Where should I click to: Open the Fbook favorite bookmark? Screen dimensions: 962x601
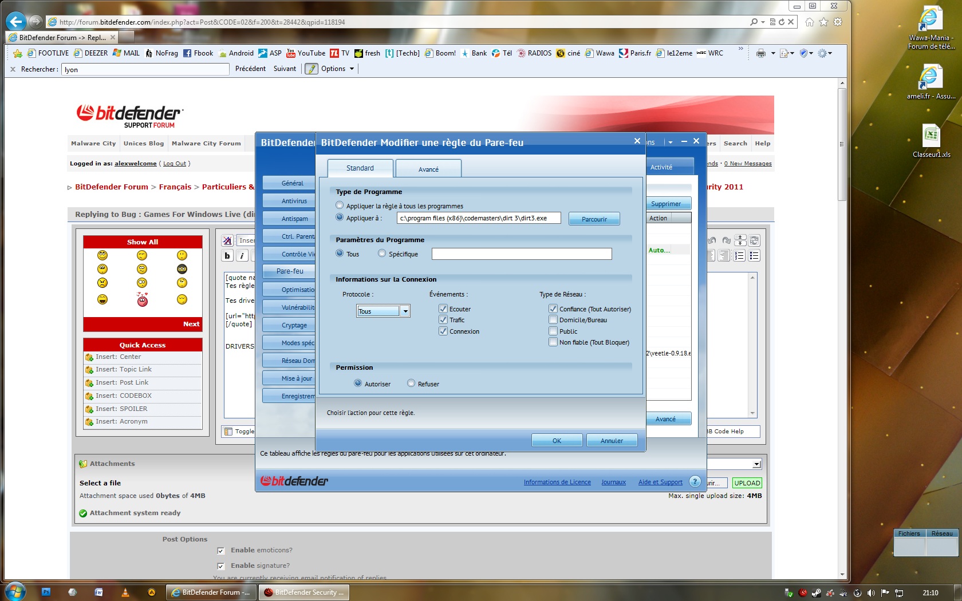[198, 53]
